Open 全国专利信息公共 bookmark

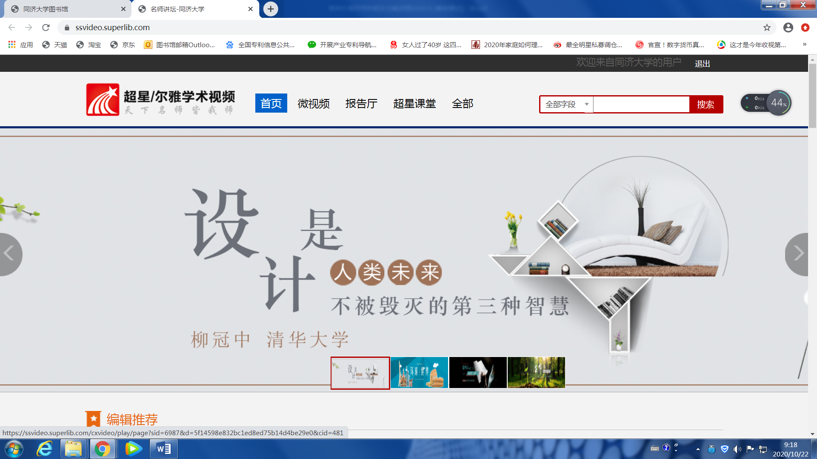tap(260, 45)
